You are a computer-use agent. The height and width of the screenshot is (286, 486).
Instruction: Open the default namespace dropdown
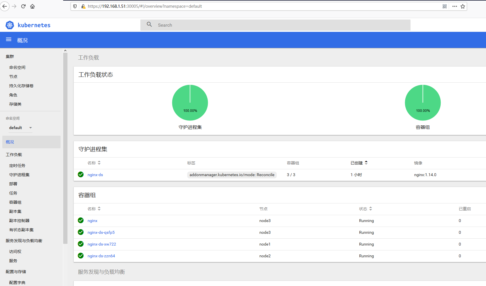[x=20, y=128]
